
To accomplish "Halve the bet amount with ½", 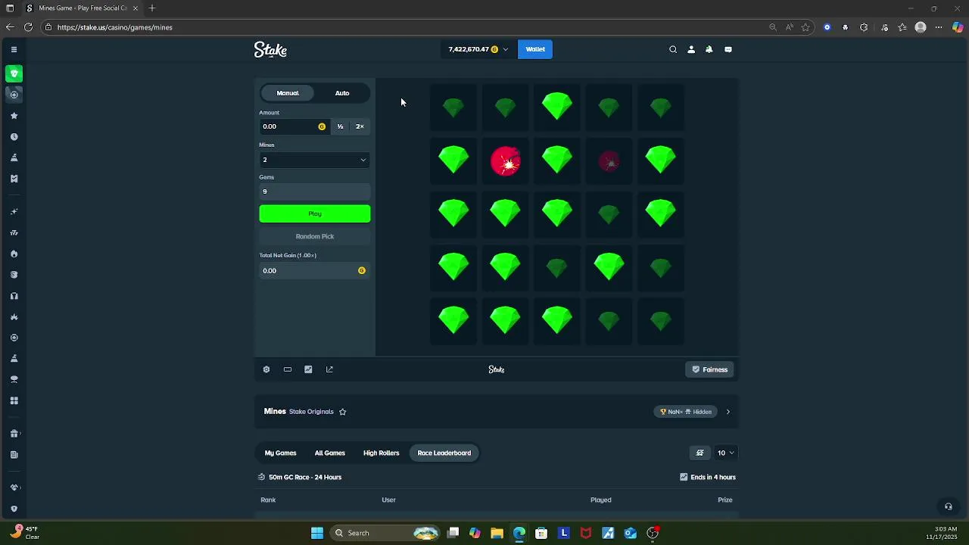I will click(341, 126).
